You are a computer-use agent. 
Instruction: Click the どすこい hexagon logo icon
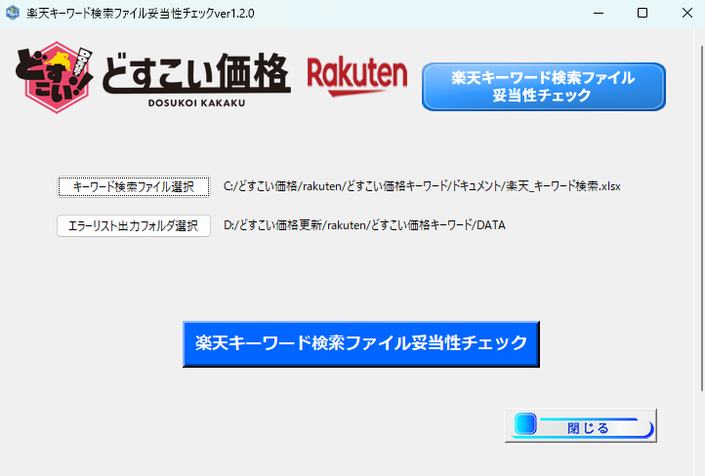click(x=55, y=77)
